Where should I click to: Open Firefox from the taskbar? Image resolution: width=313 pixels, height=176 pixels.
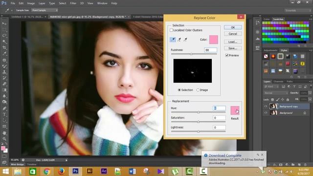pos(61,171)
